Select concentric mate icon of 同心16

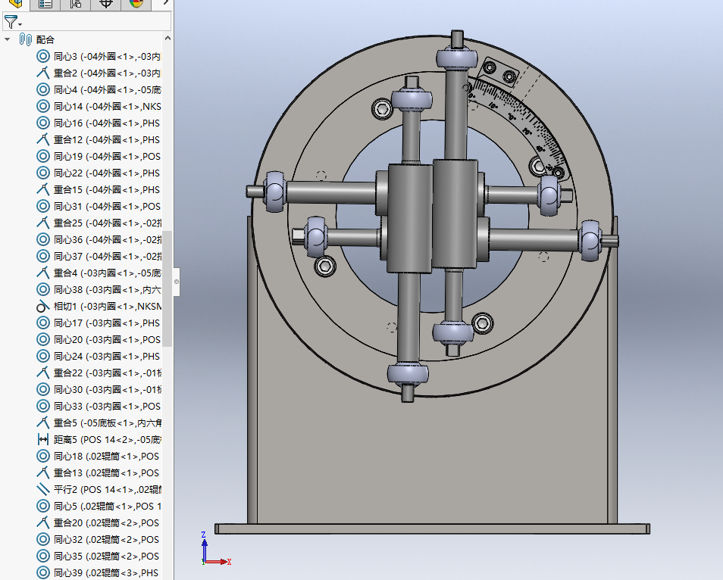(43, 123)
